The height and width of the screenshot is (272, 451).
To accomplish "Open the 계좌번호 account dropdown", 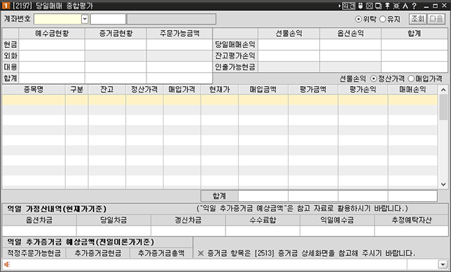I will (x=85, y=19).
